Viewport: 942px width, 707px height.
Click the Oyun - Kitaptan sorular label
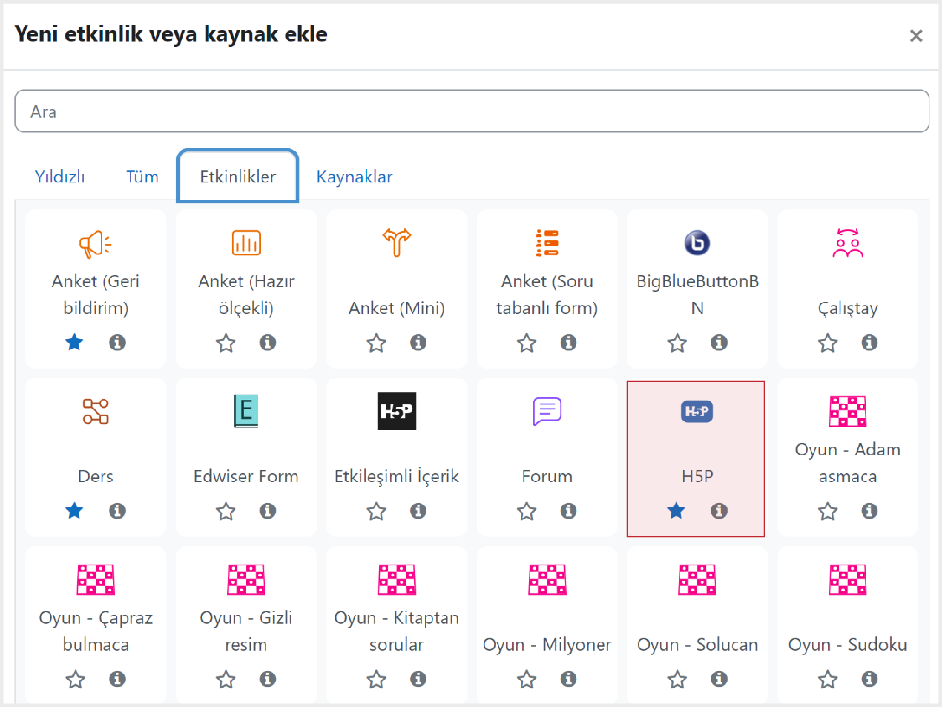point(396,631)
